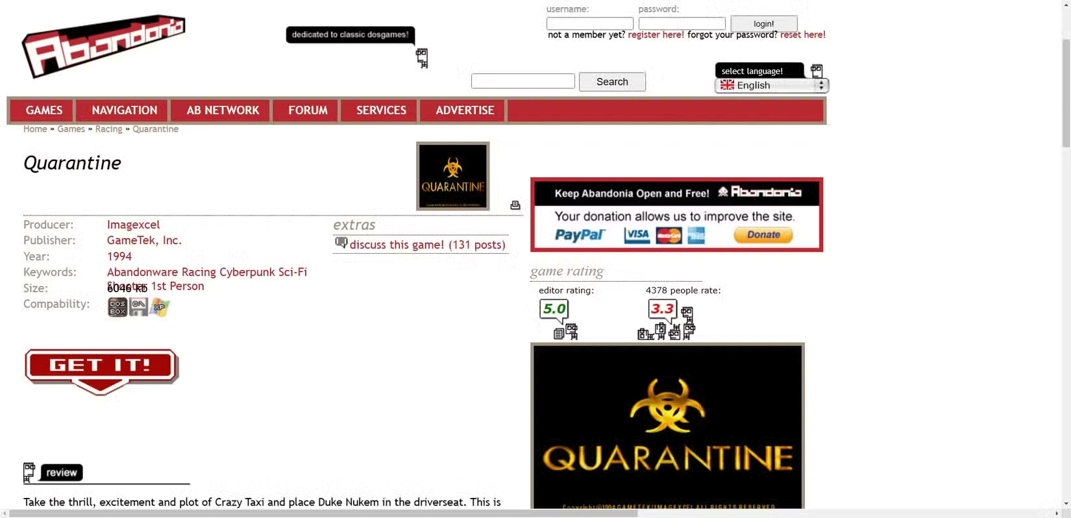Focus the password input field
The width and height of the screenshot is (1071, 518).
click(682, 23)
